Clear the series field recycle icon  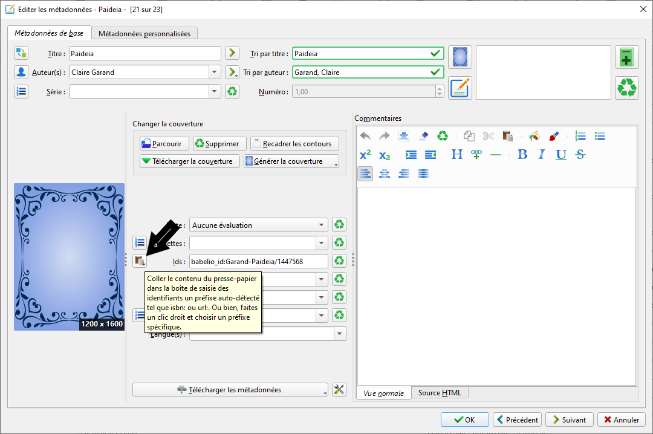click(232, 91)
